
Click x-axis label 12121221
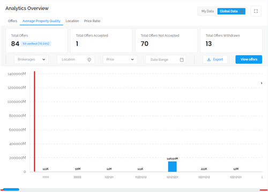coord(173,177)
